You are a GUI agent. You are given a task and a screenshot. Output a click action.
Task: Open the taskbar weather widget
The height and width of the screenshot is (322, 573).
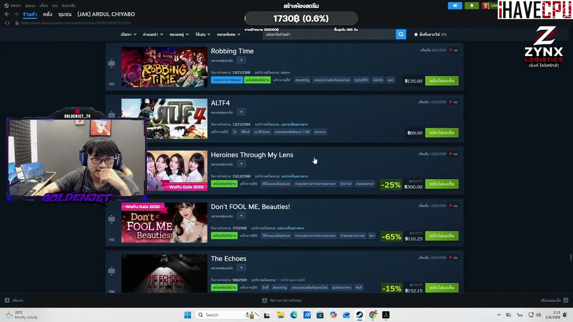(x=21, y=315)
